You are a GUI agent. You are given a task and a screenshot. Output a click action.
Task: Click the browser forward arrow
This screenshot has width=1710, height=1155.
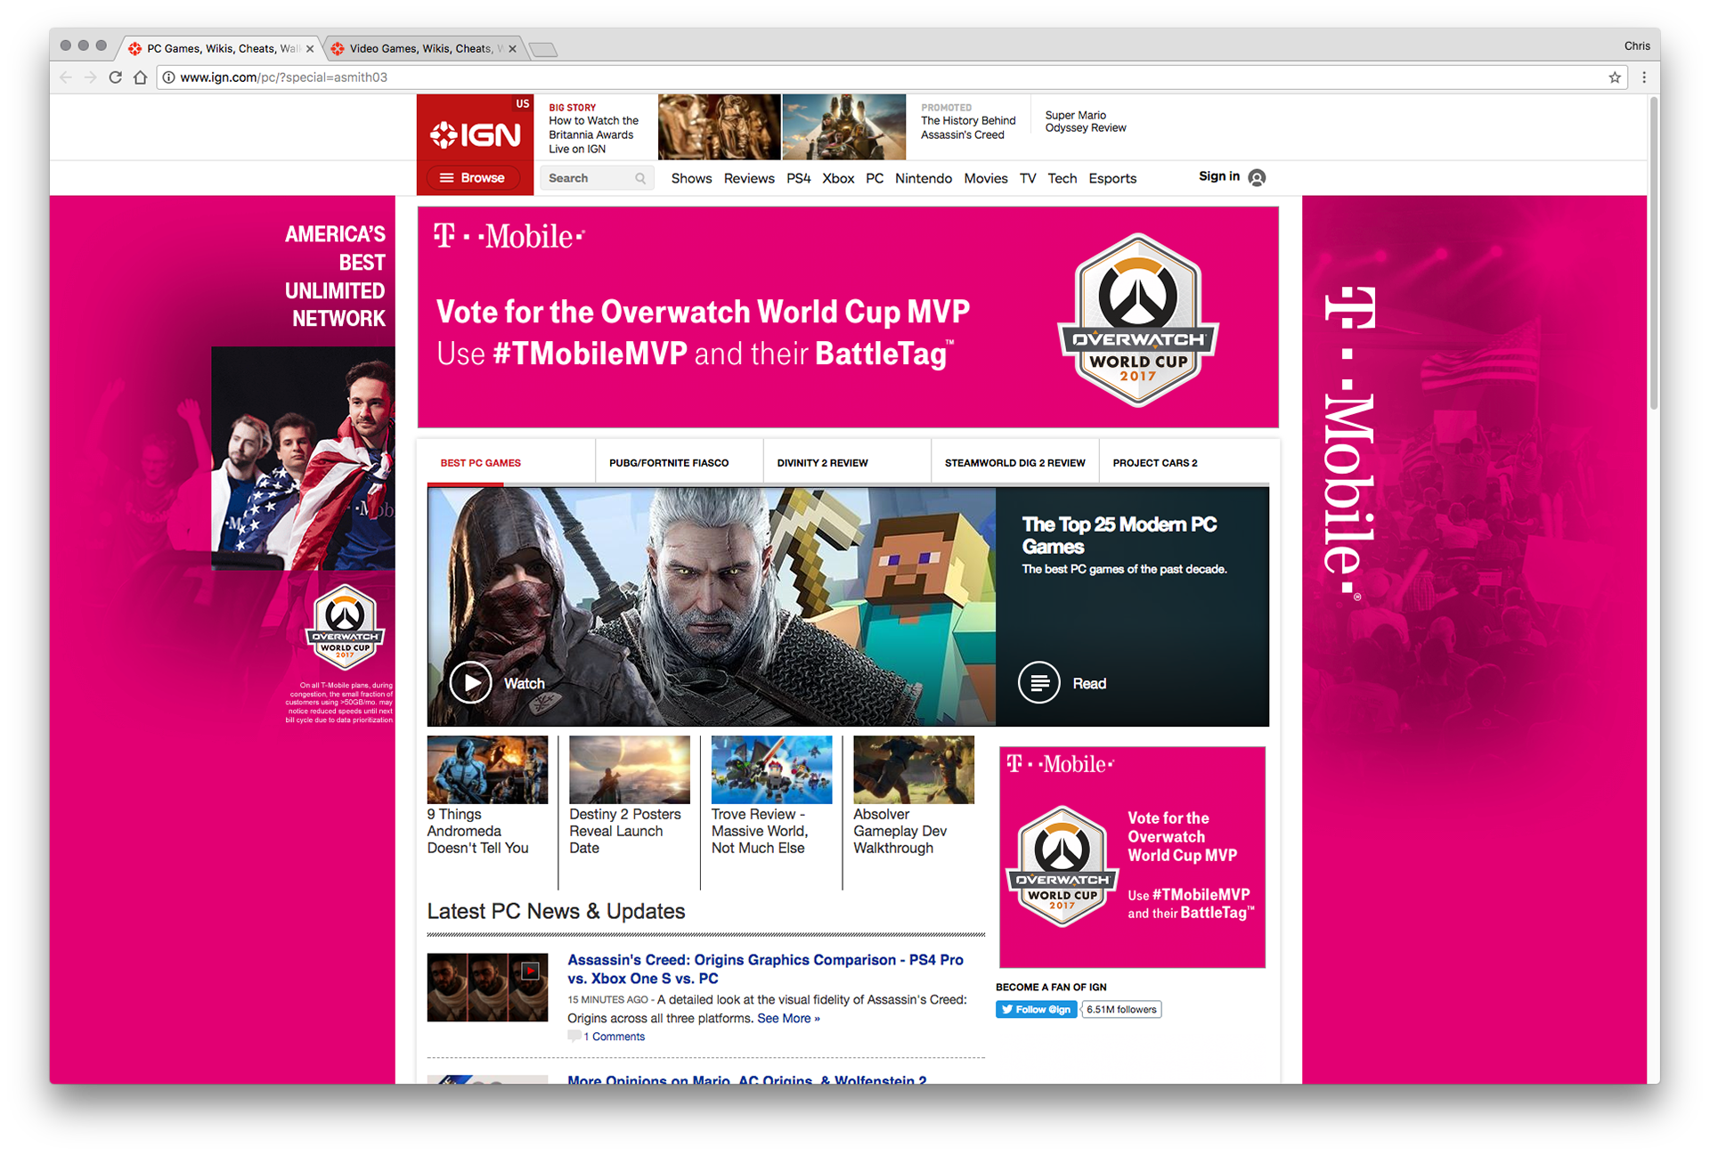[x=90, y=77]
